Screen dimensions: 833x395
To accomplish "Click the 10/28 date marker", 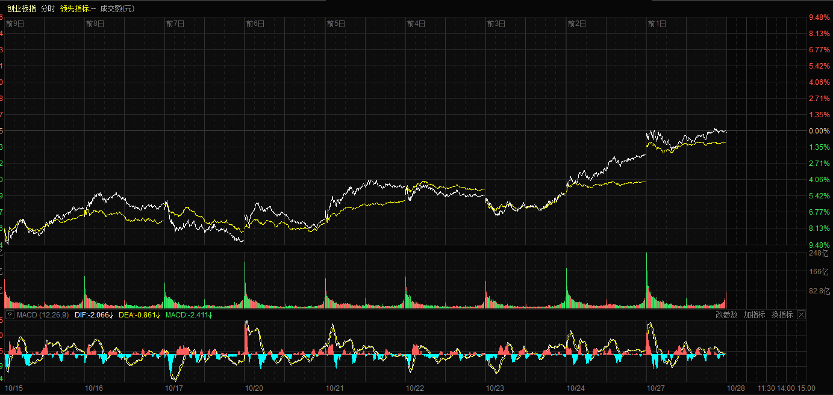I will [x=736, y=388].
